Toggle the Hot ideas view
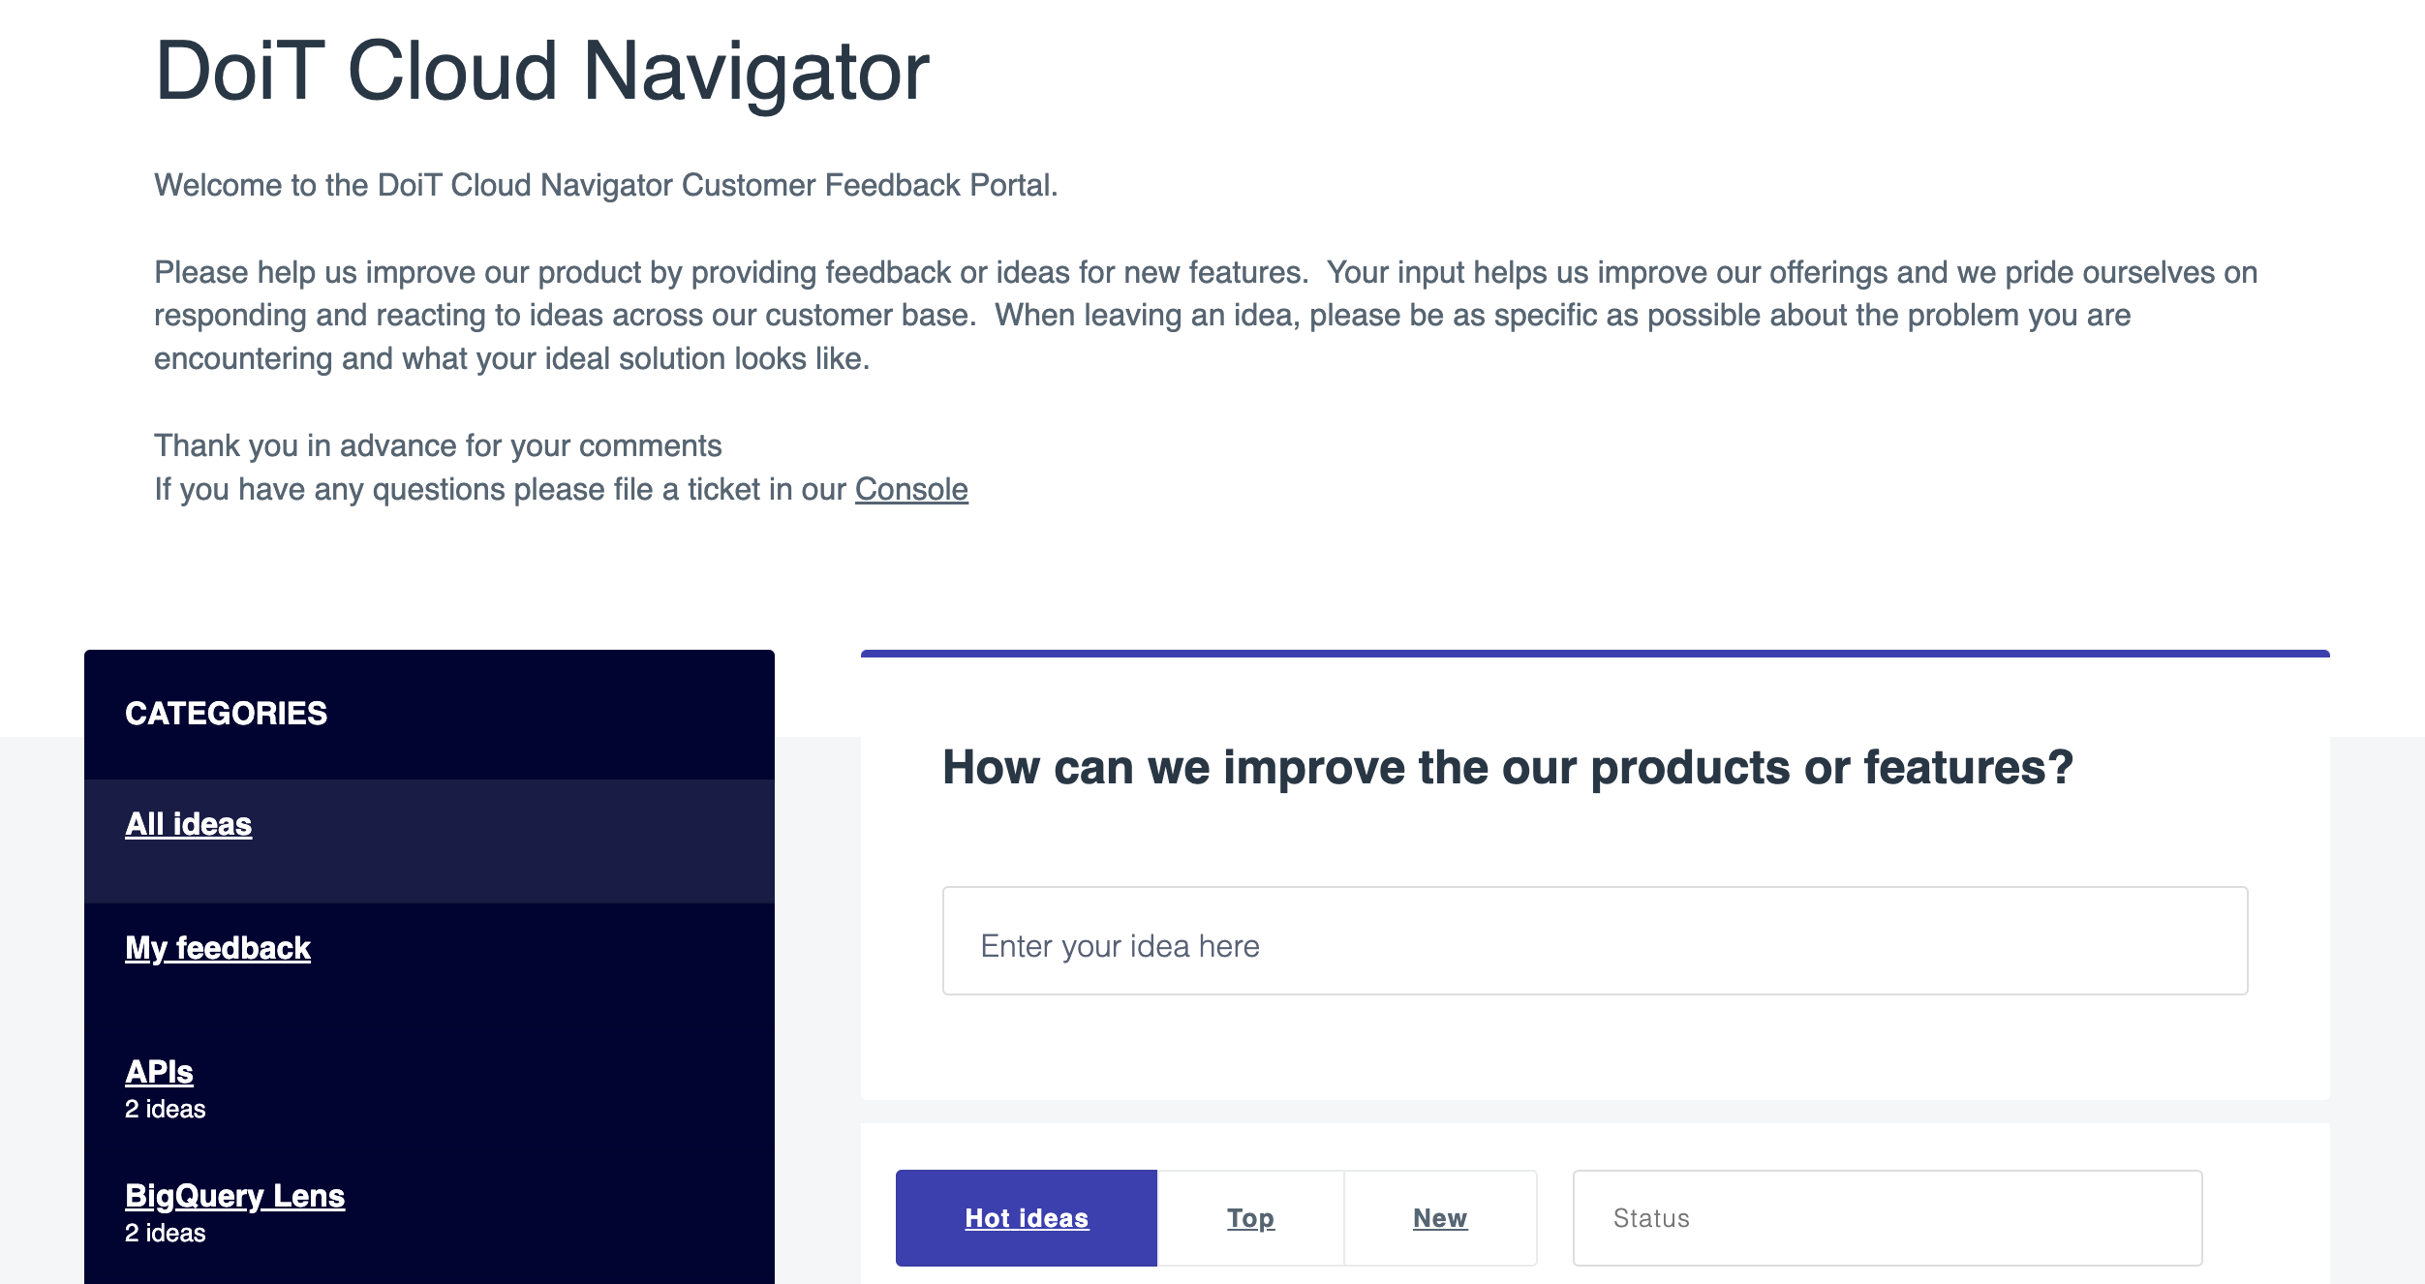Viewport: 2425px width, 1284px height. pyautogui.click(x=1027, y=1215)
